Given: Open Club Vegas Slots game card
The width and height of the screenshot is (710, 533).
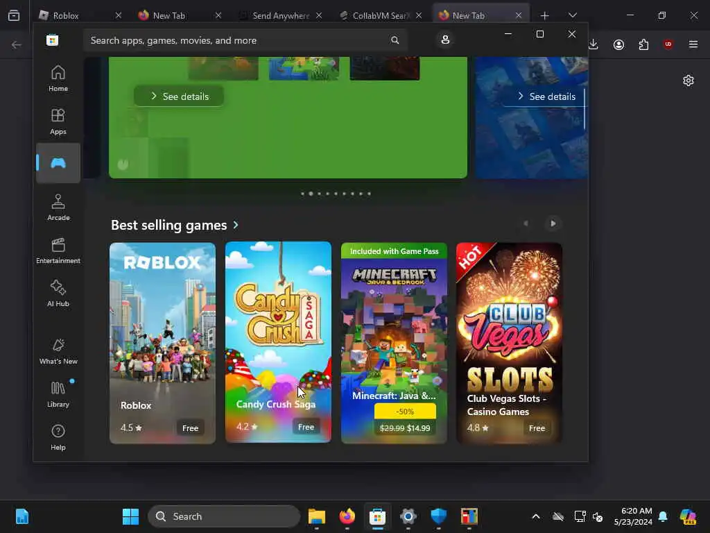Looking at the screenshot, I should [x=510, y=343].
